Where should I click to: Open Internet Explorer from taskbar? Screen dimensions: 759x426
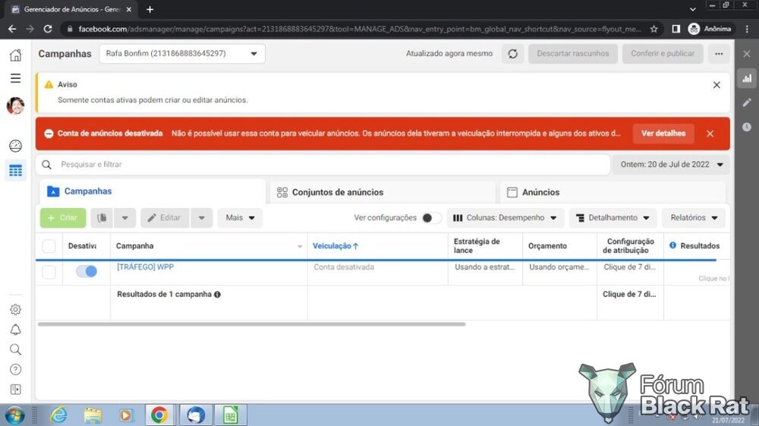pos(58,415)
